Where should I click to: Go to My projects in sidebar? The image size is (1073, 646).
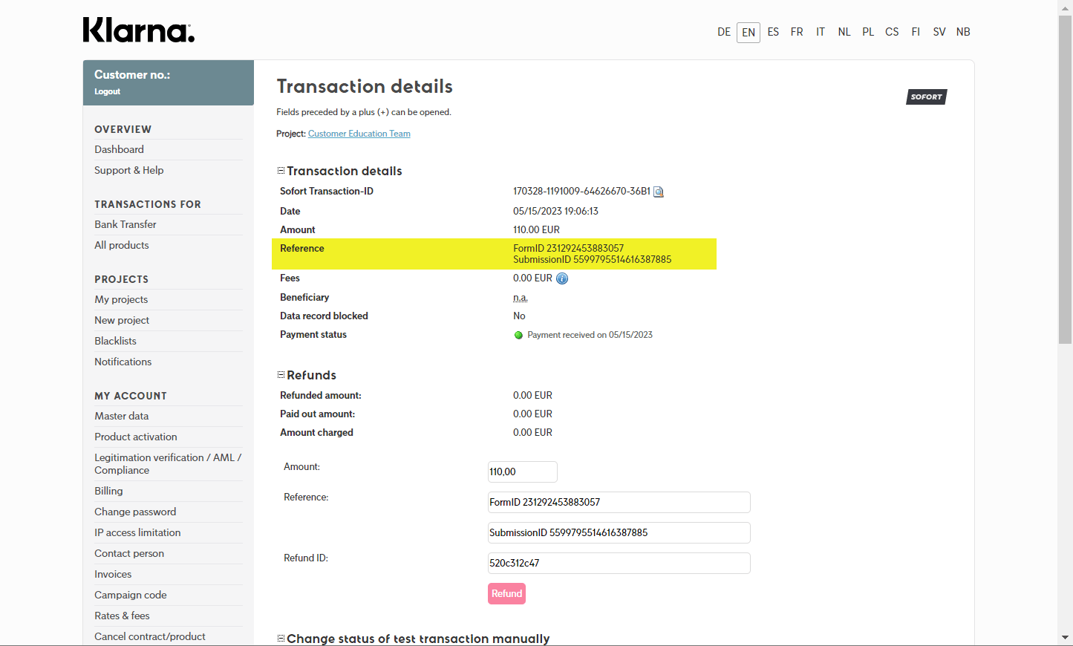(121, 299)
